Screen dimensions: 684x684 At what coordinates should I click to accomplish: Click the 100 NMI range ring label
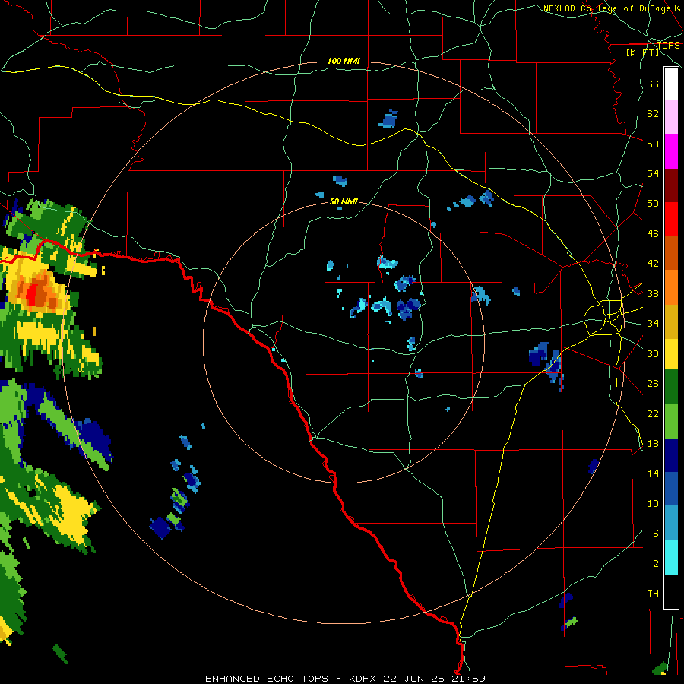click(x=344, y=61)
